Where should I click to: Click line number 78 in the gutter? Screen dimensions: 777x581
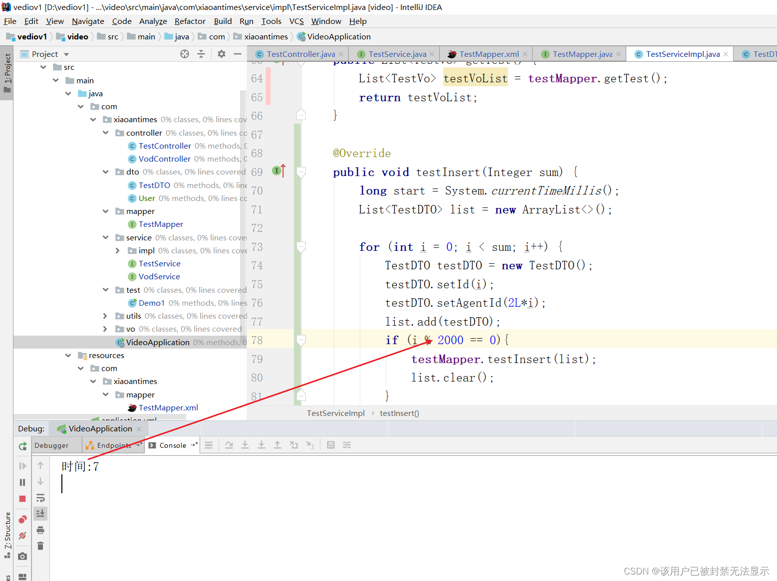[x=257, y=340]
